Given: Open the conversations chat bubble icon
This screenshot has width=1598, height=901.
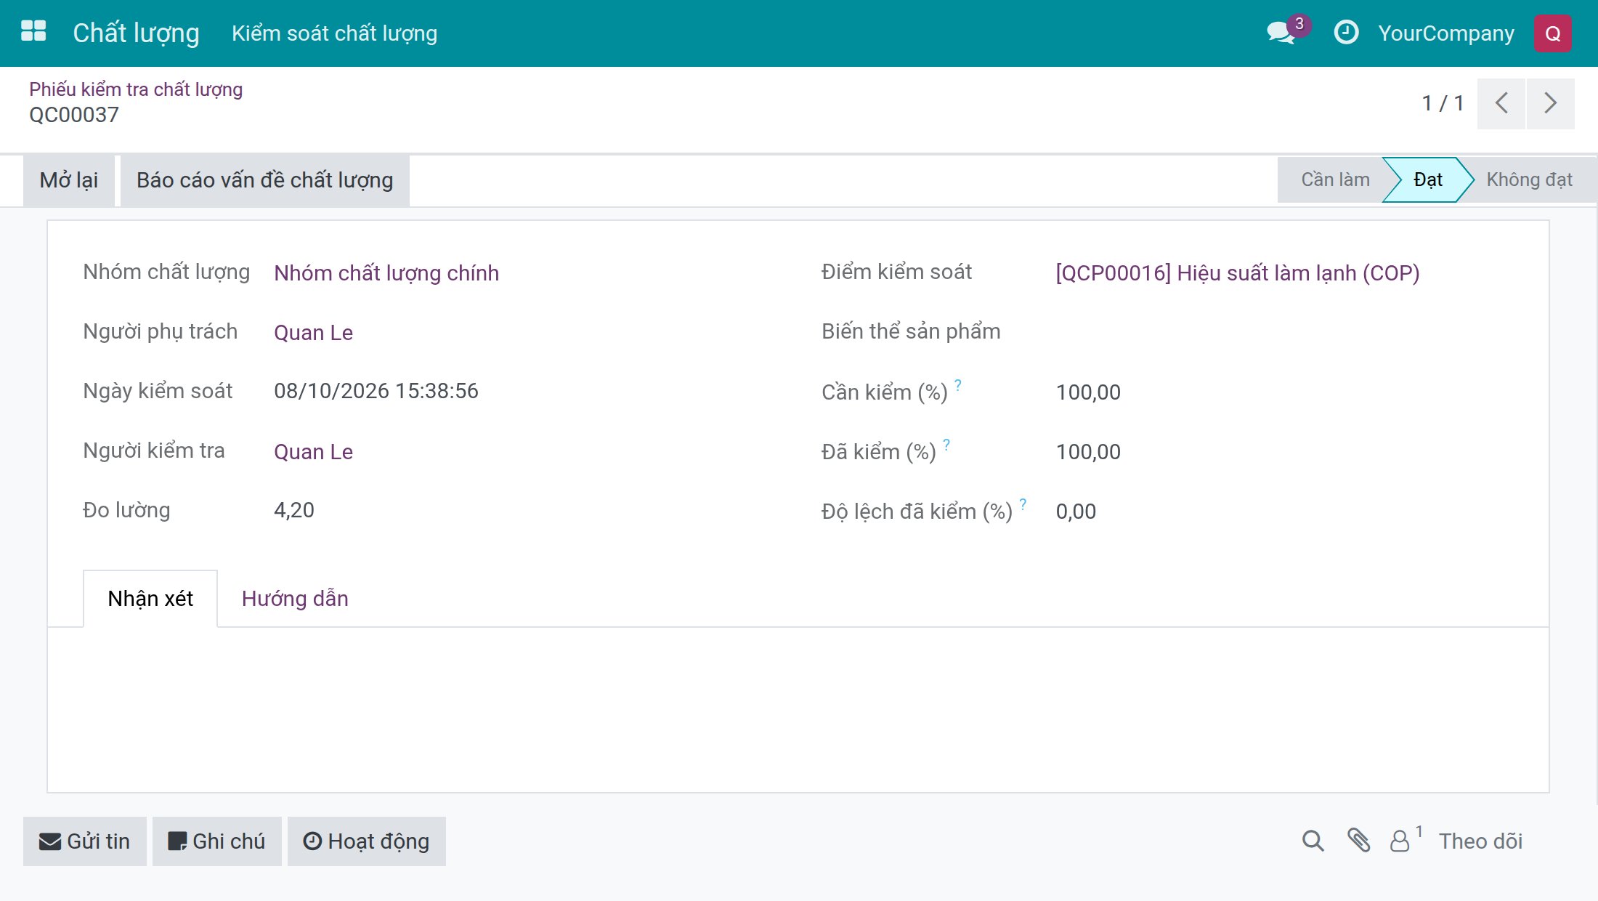Looking at the screenshot, I should [1281, 33].
